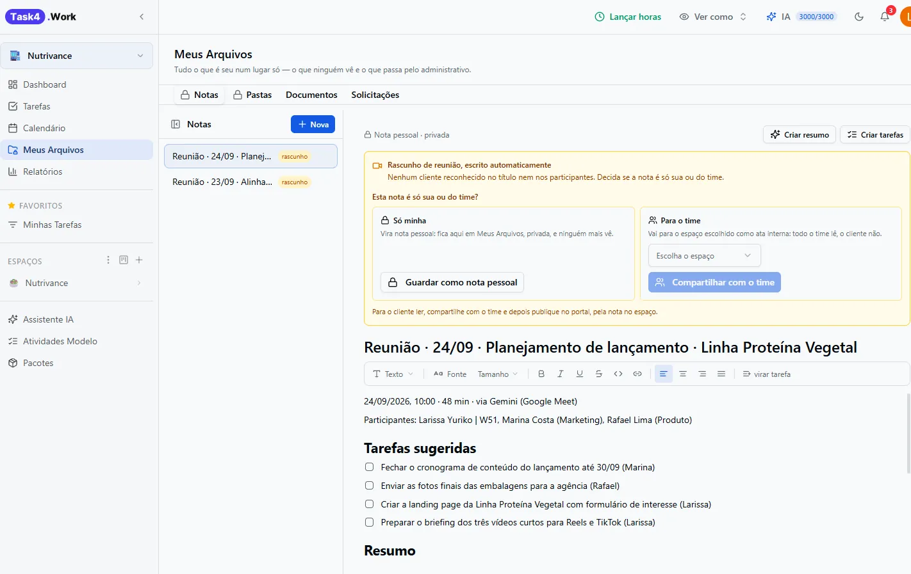Center-align the note text
Viewport: 911px width, 574px height.
[x=683, y=374]
